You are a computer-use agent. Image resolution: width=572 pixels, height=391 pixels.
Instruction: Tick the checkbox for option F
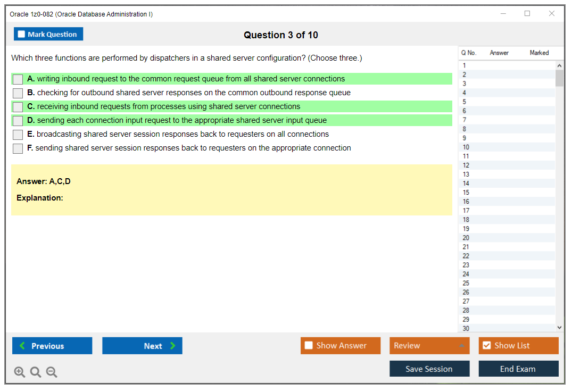pyautogui.click(x=18, y=148)
